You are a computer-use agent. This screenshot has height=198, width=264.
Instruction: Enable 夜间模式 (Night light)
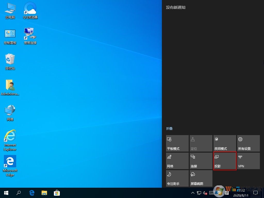tap(225, 143)
